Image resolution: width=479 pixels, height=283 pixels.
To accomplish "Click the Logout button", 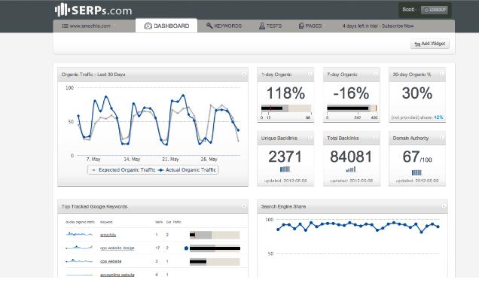I will 435,10.
